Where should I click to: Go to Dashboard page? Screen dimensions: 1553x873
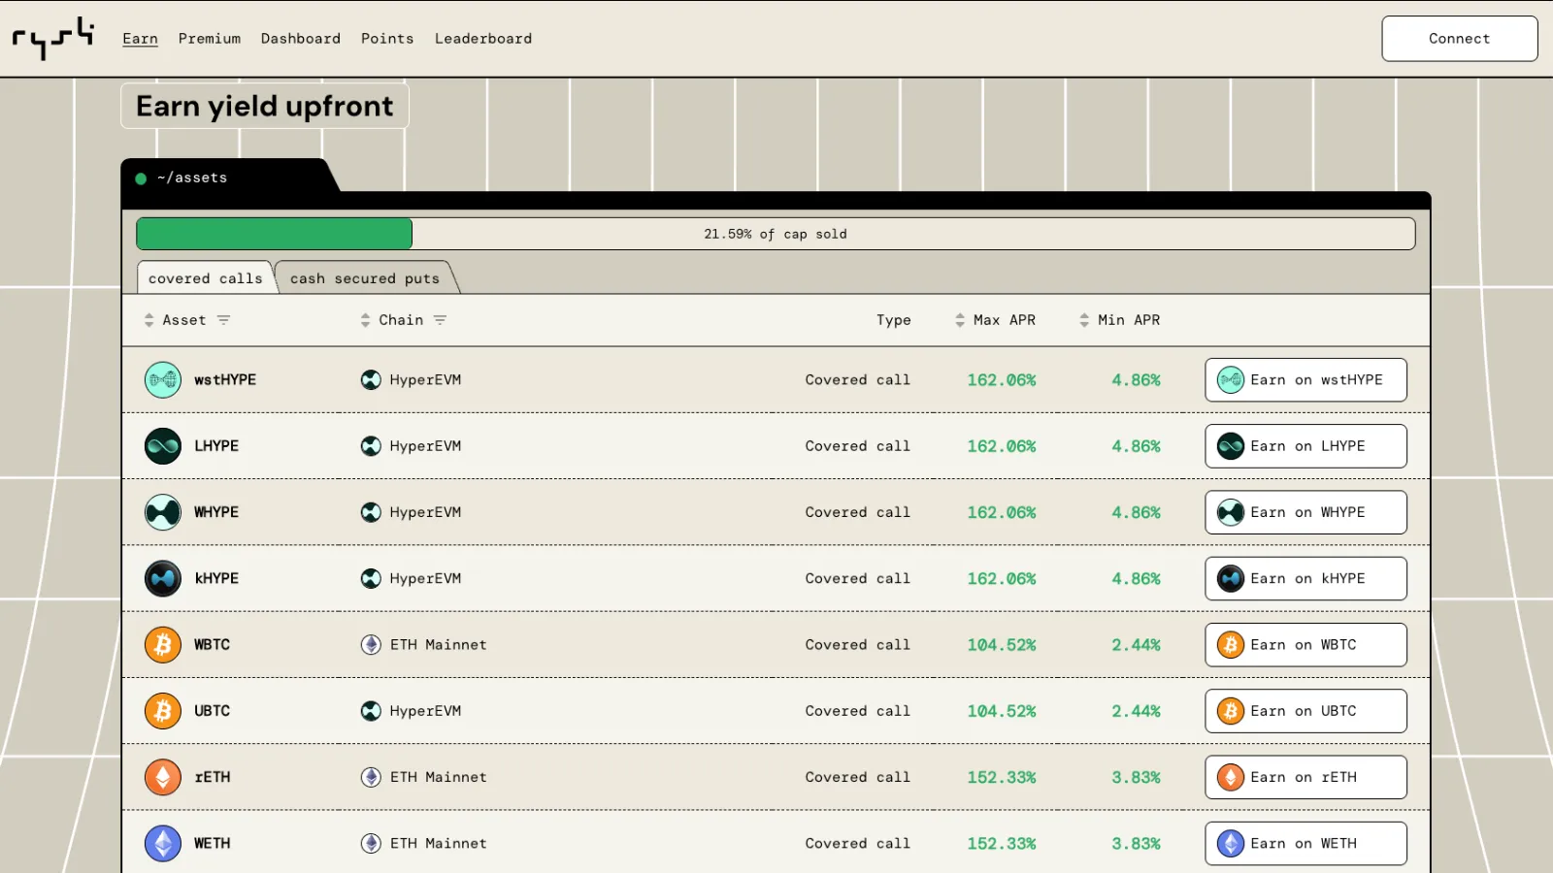pyautogui.click(x=301, y=39)
